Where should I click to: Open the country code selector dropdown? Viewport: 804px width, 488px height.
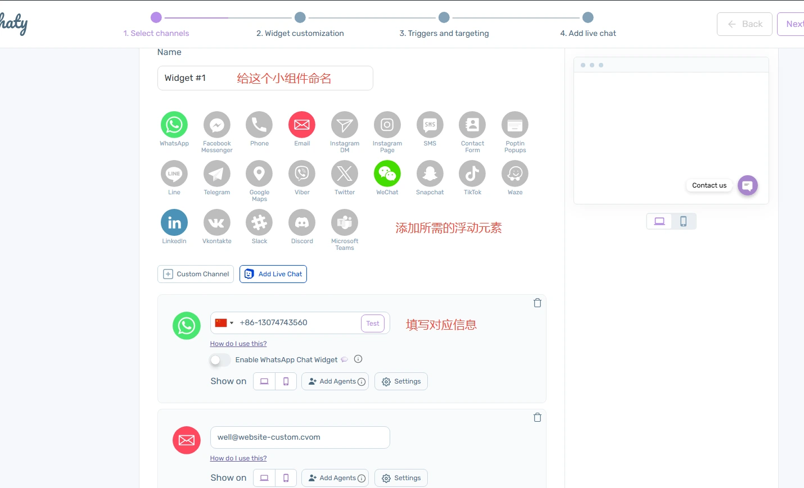click(224, 323)
